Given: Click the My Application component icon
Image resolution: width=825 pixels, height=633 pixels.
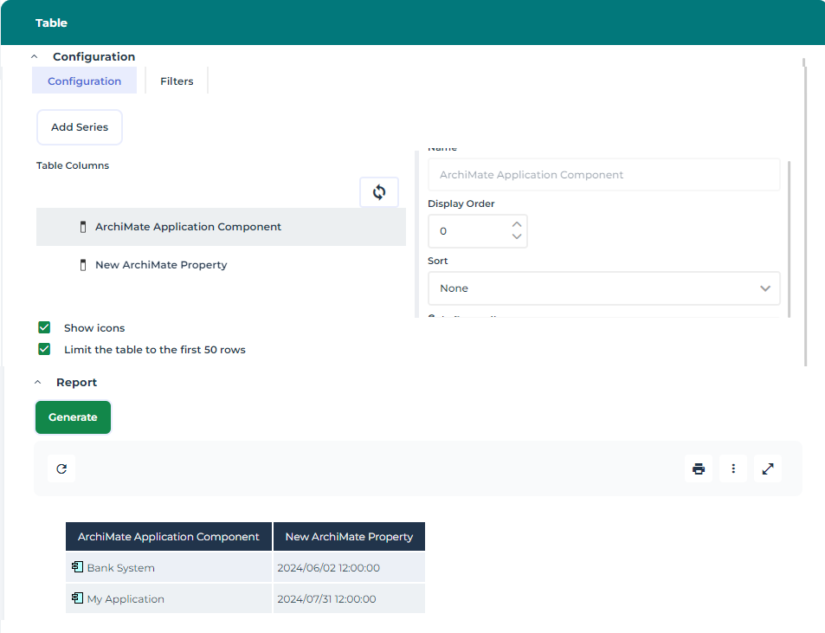Looking at the screenshot, I should [x=78, y=599].
